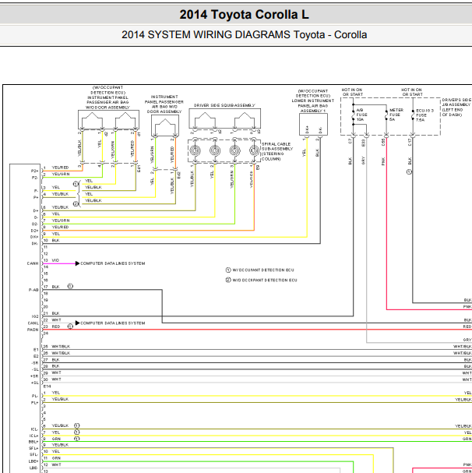
Task: Select the "GRN" wire label beside BBL+
Action: 56,439
